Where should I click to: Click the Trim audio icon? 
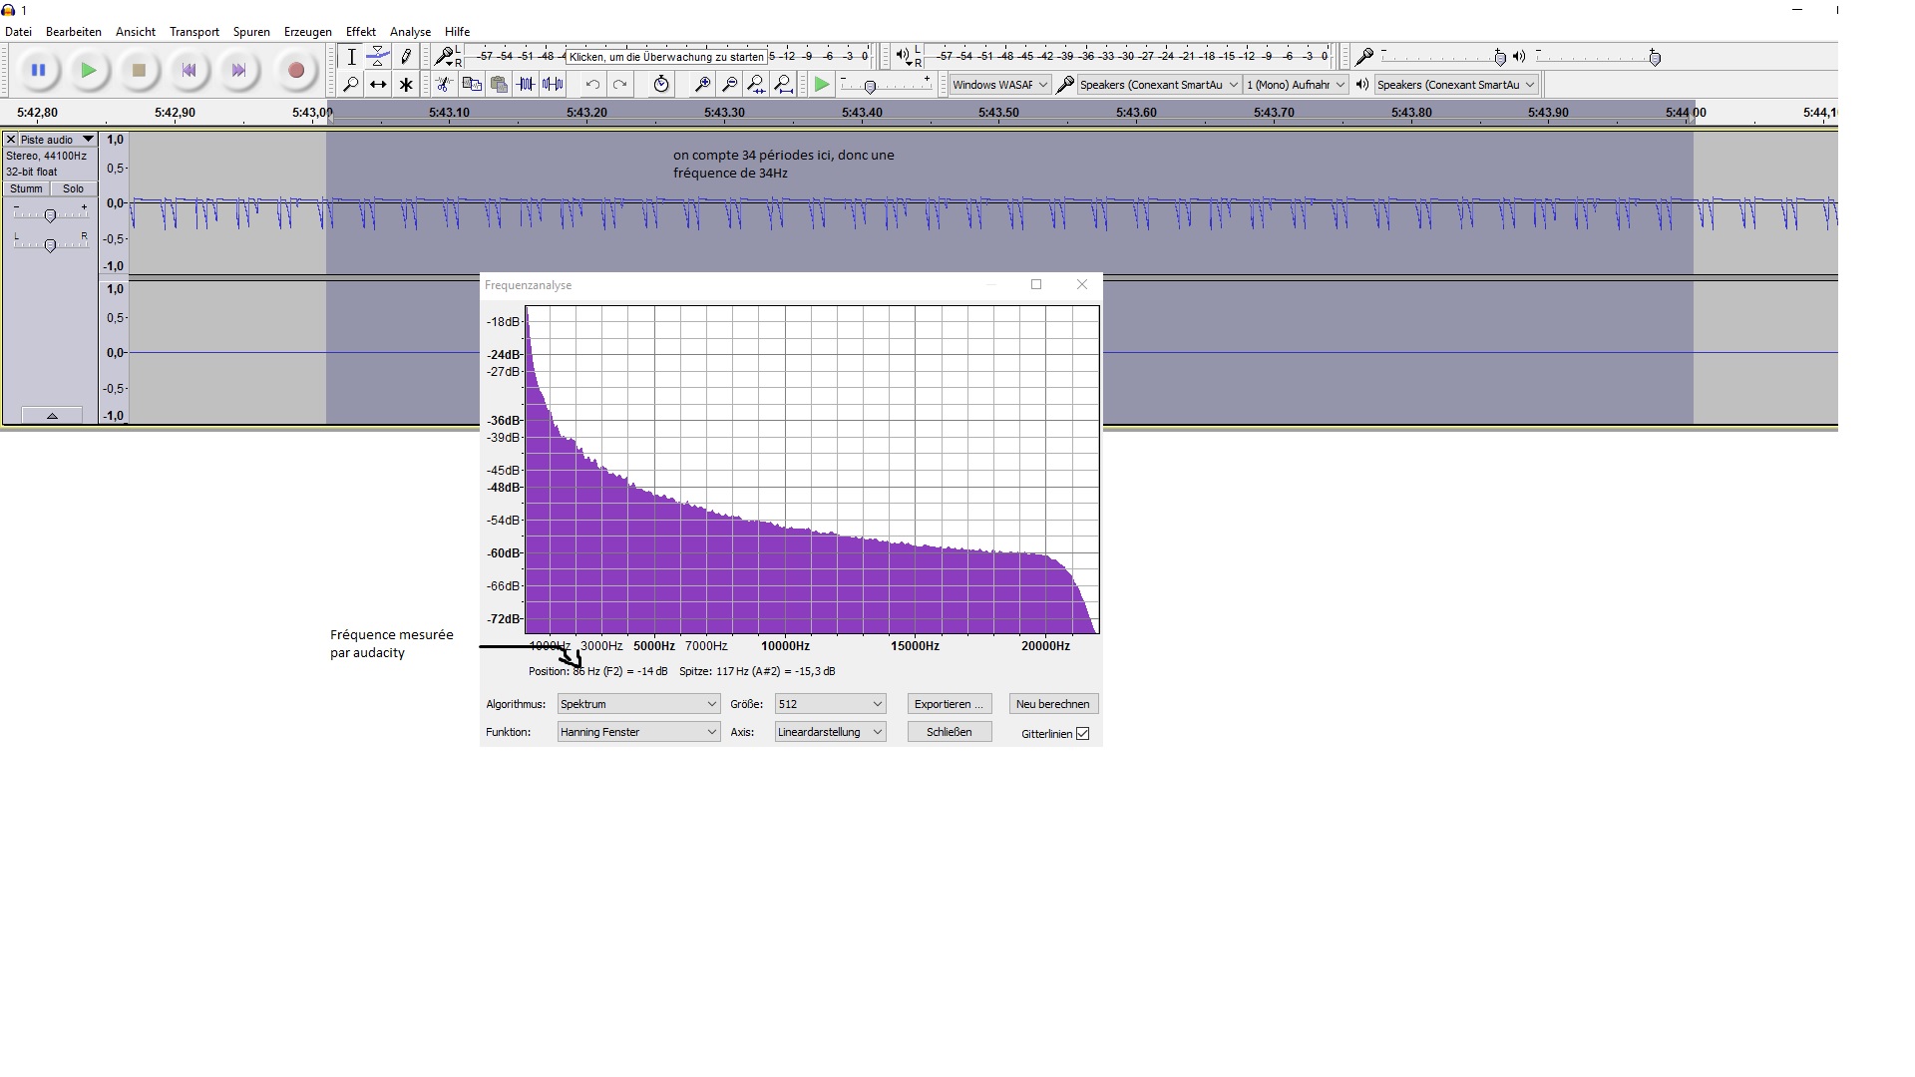[x=526, y=85]
